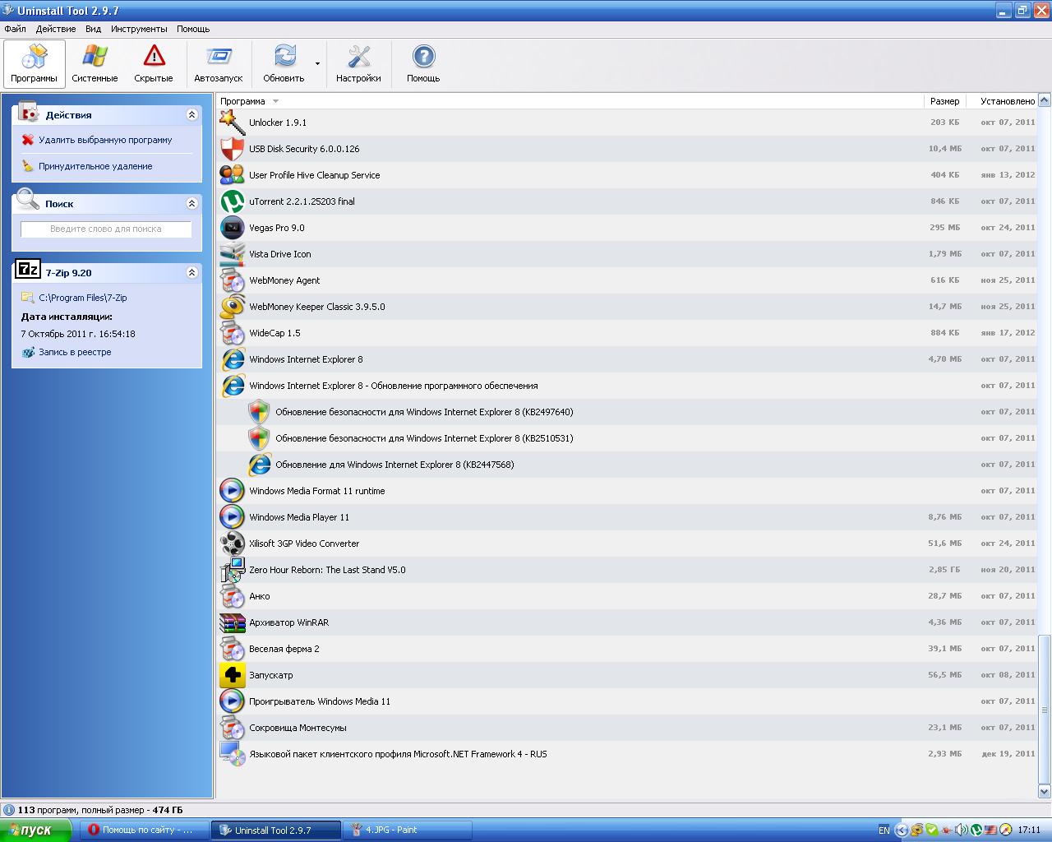
Task: Select the WideCap 1.5 icon
Action: tap(233, 333)
